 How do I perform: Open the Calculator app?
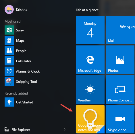[24, 61]
